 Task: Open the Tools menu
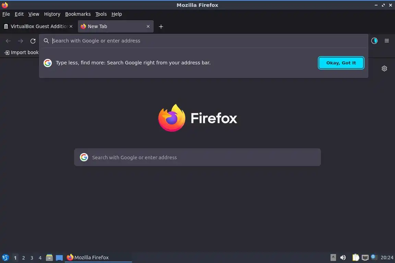tap(101, 14)
